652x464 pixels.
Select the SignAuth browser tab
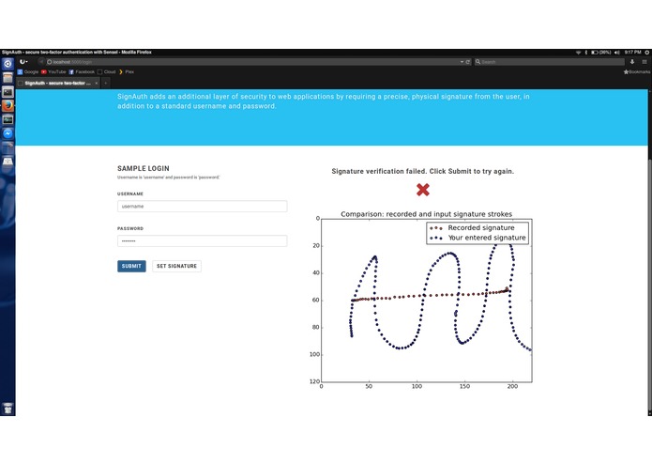[57, 84]
